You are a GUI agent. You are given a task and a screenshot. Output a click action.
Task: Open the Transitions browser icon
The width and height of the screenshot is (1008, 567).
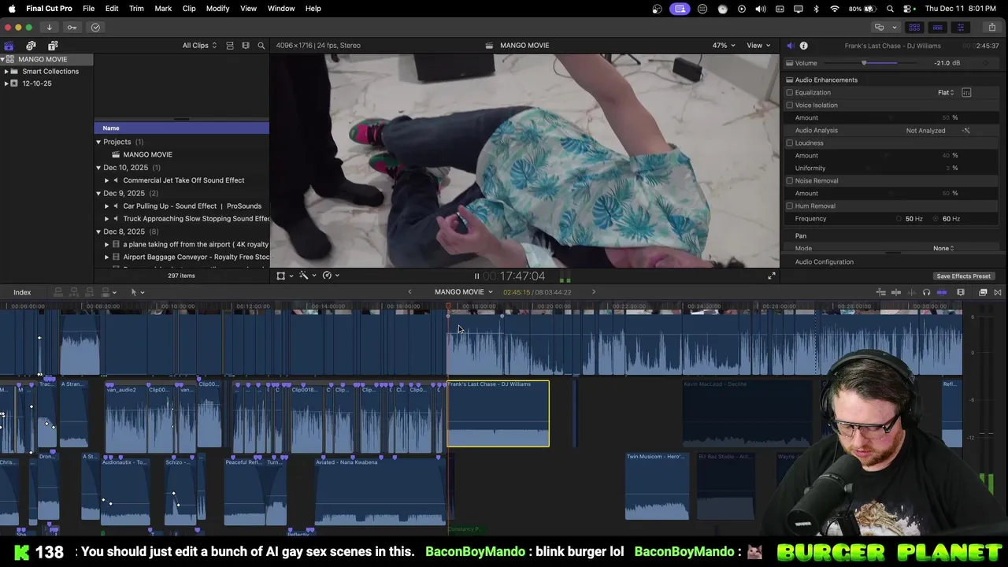pos(997,292)
